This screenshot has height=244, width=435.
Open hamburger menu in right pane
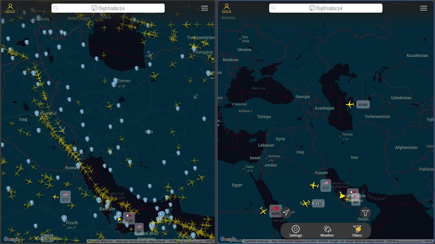423,8
